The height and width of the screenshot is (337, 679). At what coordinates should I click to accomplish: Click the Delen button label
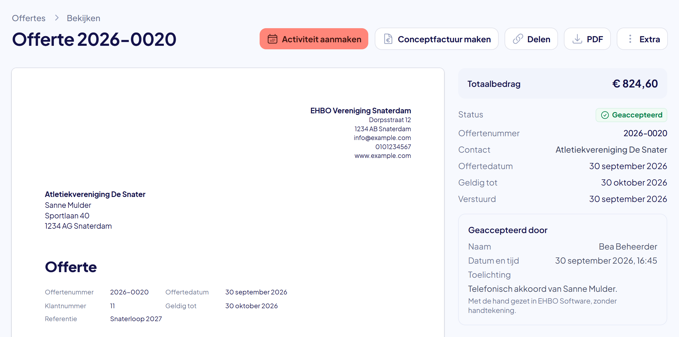pos(539,39)
